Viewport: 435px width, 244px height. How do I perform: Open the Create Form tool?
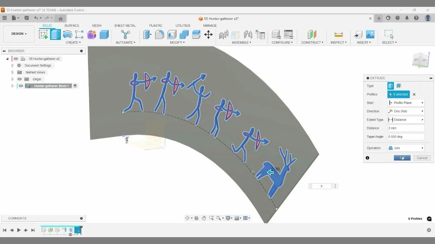[x=91, y=35]
